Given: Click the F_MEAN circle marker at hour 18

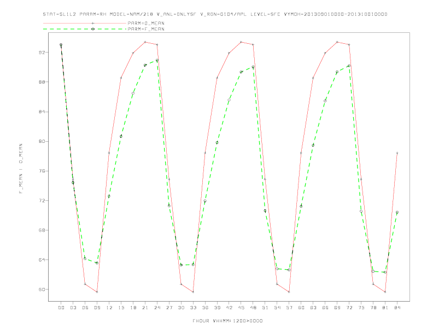Looking at the screenshot, I should click(x=133, y=94).
